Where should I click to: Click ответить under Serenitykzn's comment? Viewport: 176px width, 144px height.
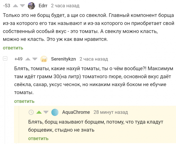24,101
